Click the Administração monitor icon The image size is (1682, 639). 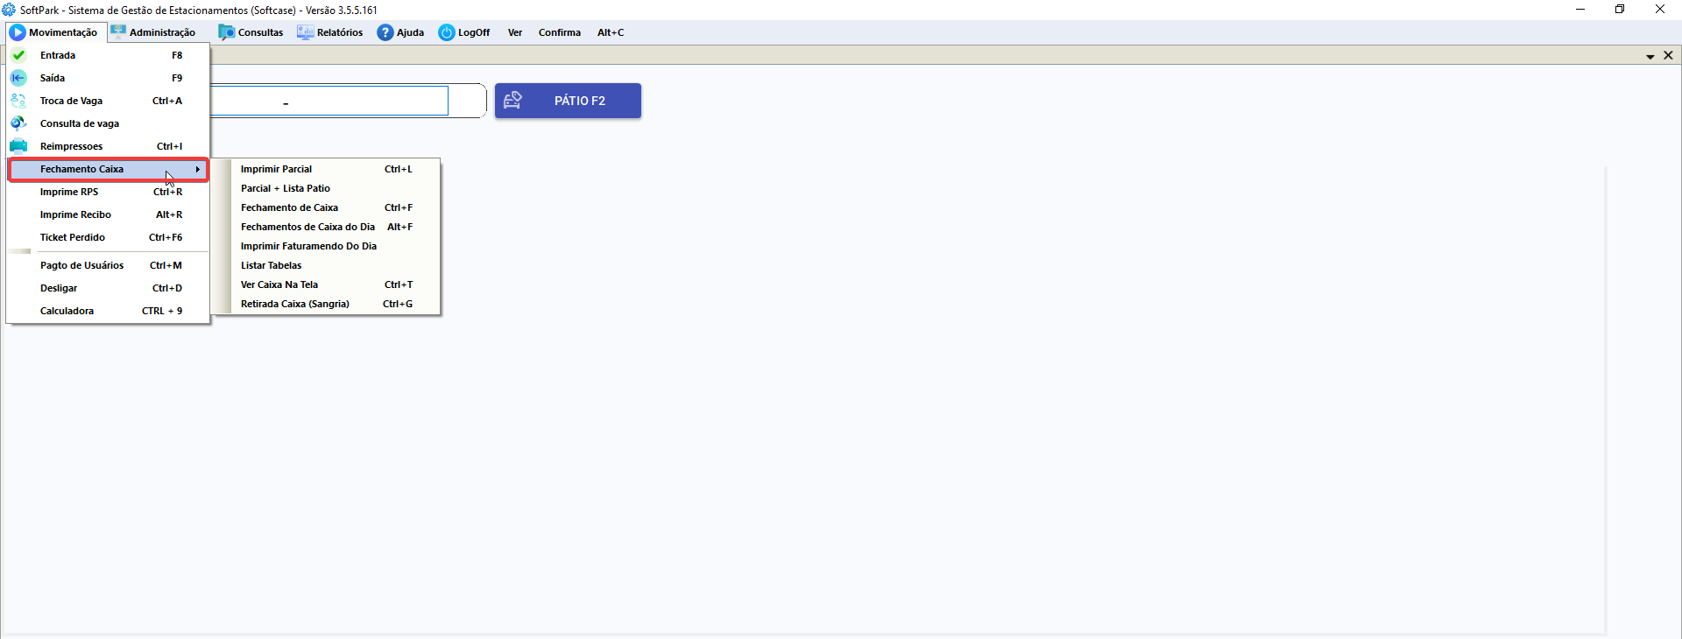click(118, 32)
